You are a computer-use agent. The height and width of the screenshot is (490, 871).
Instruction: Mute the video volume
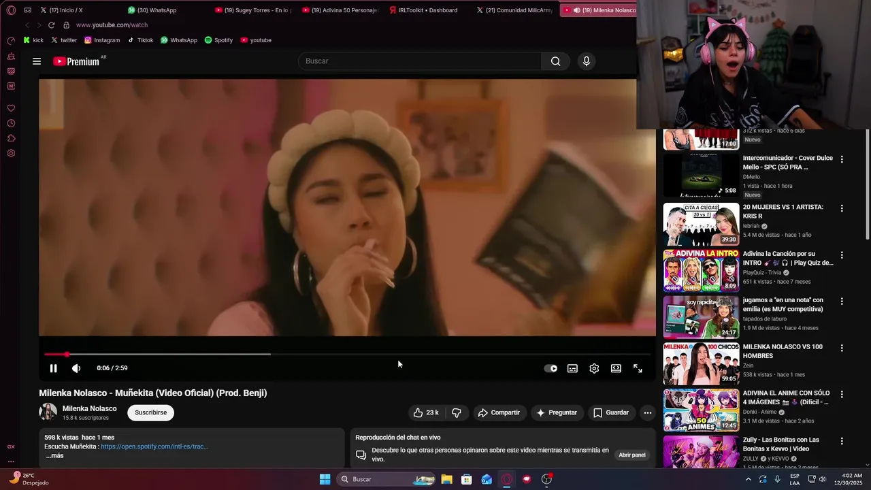[76, 368]
